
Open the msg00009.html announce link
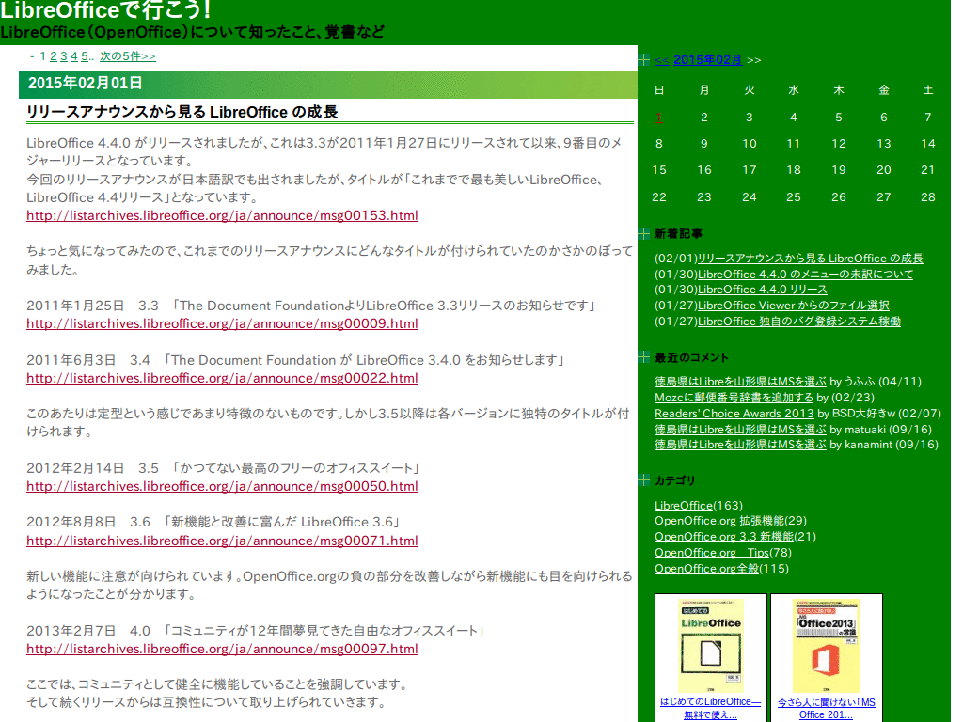222,323
